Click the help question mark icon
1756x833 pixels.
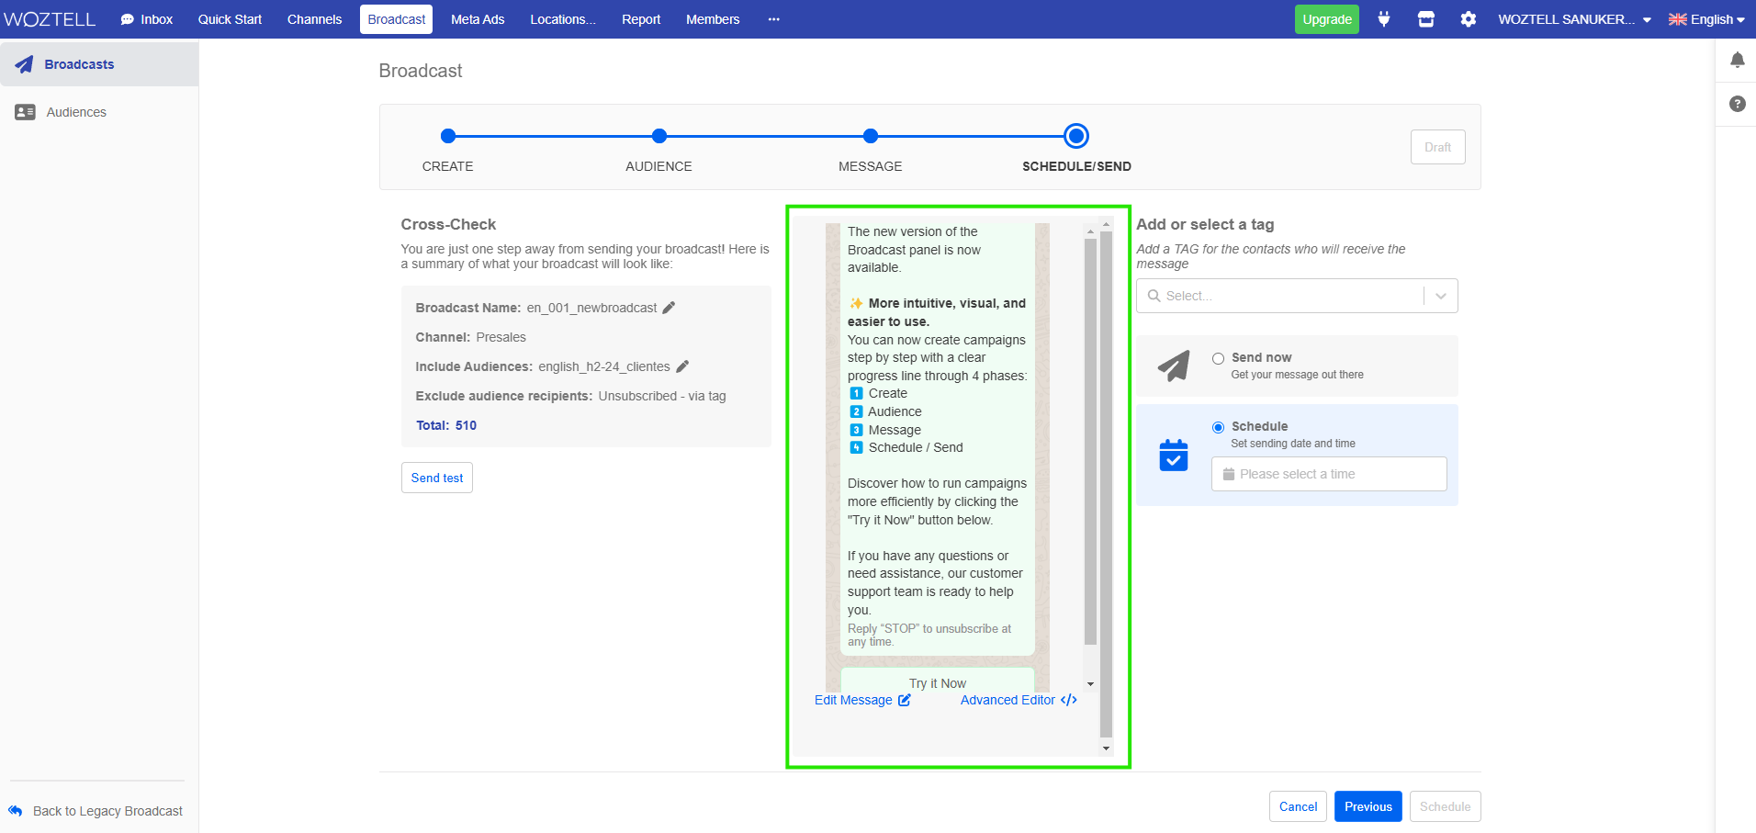point(1737,104)
